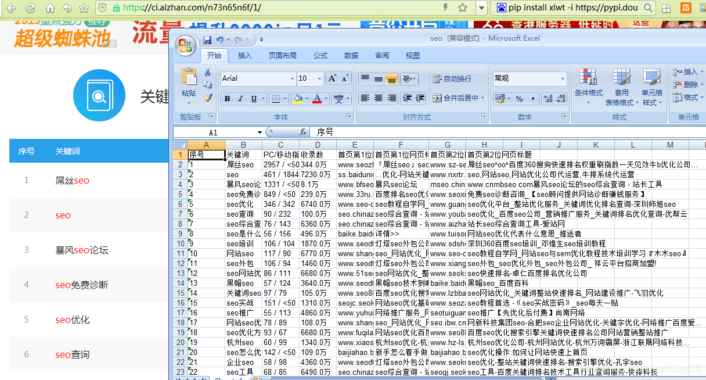Switch to the 审阅 ribbon tab
The image size is (706, 380).
tap(382, 56)
